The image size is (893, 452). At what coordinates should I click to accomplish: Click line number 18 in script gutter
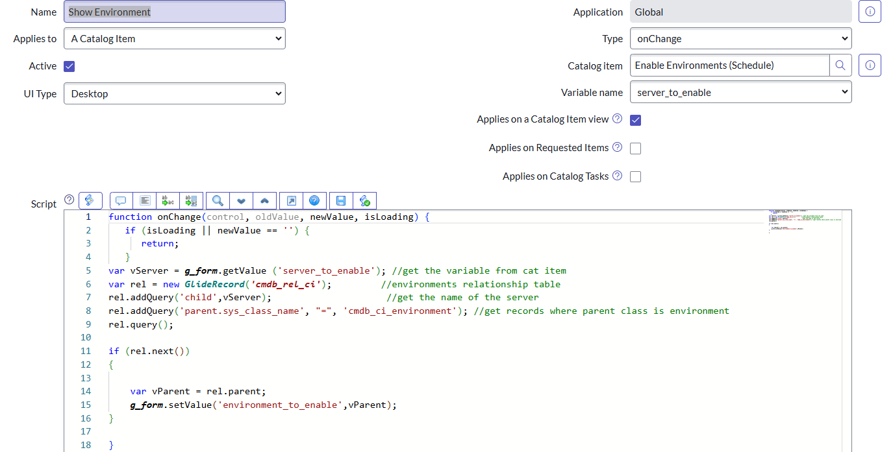pyautogui.click(x=86, y=445)
